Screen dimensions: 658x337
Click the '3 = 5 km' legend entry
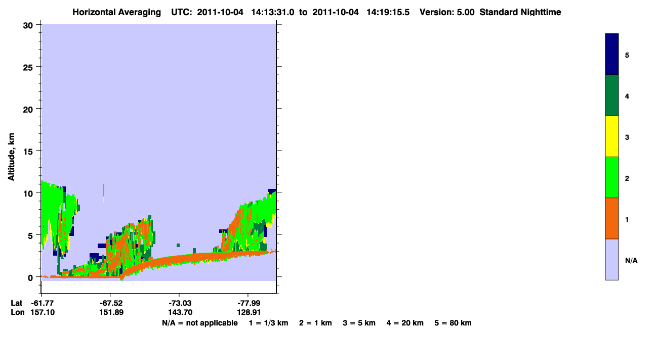(x=359, y=323)
